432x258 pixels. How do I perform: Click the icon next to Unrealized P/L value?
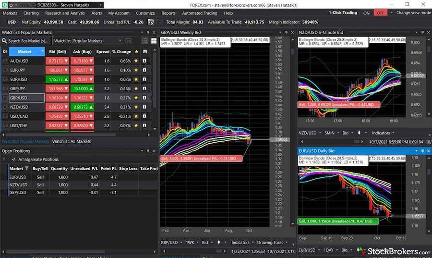(x=151, y=22)
